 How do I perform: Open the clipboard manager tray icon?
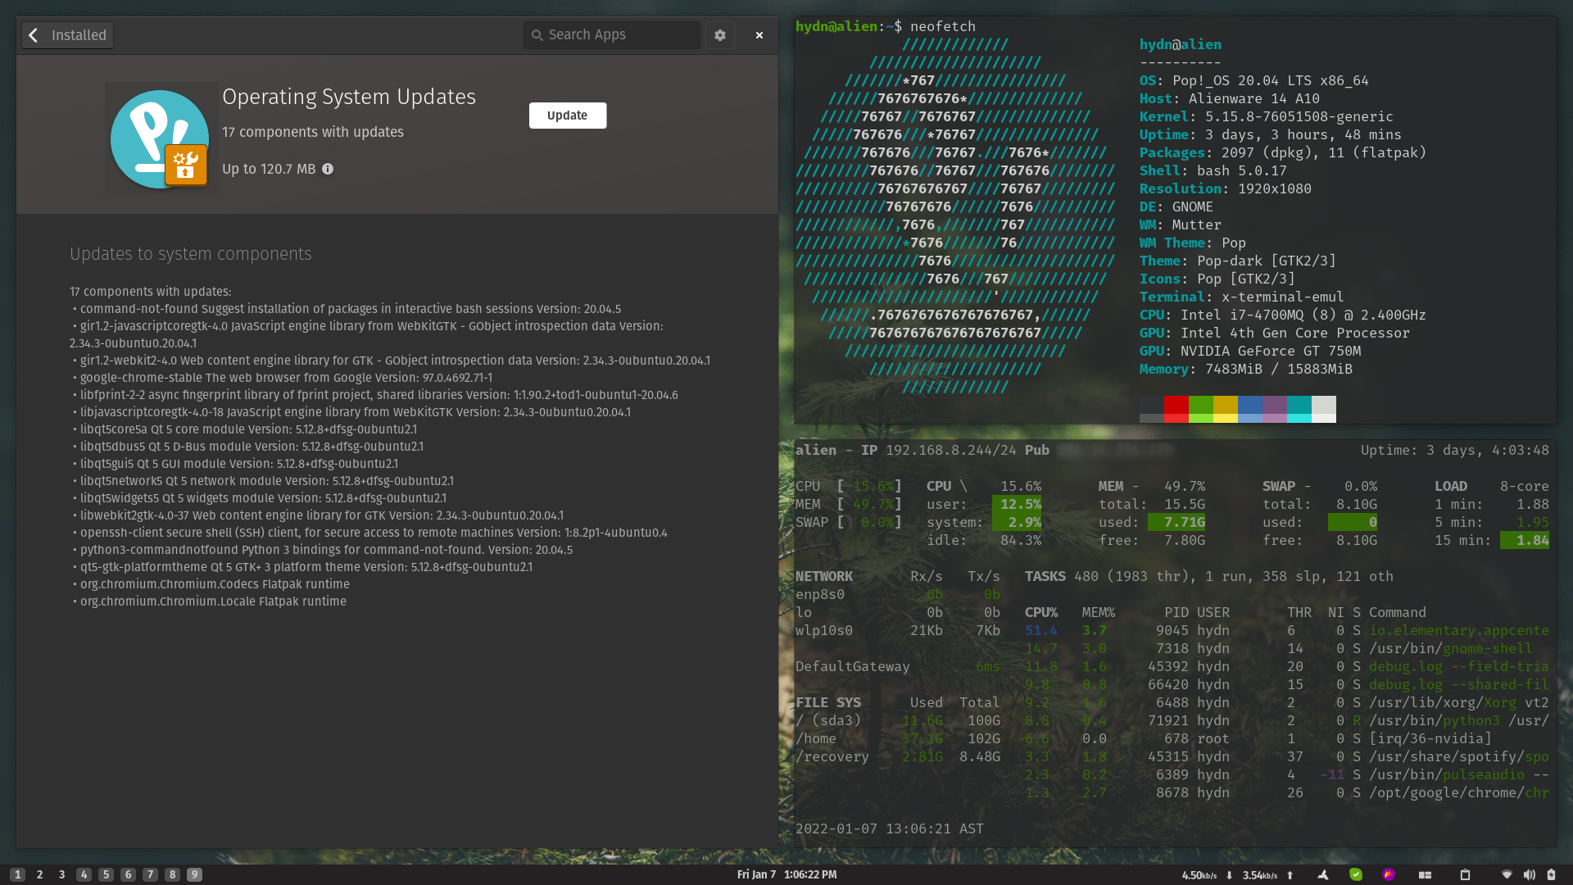1465,874
